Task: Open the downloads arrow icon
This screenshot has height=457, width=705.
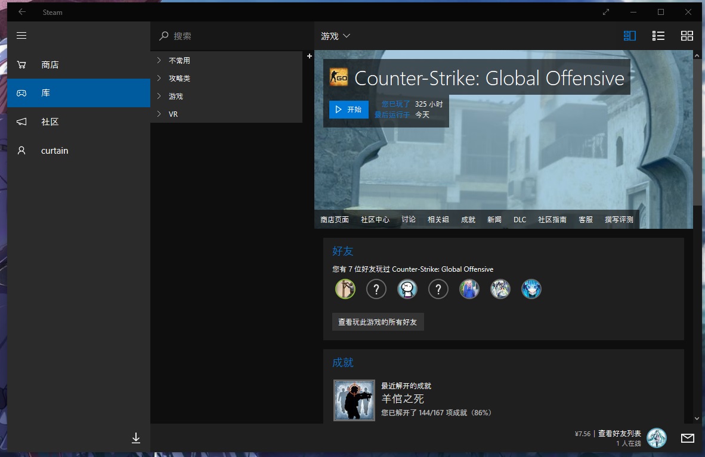Action: tap(136, 439)
